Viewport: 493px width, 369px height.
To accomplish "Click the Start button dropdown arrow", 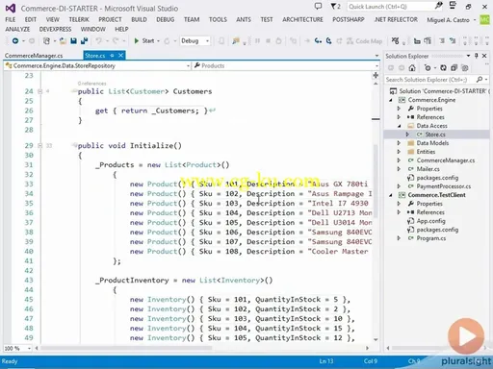I will [x=159, y=41].
